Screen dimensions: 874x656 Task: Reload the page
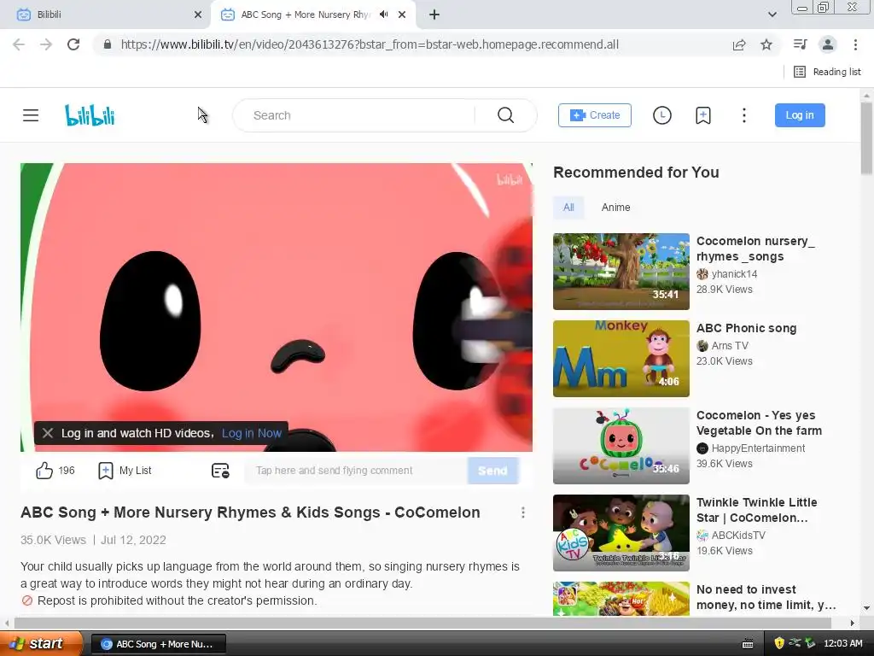73,44
